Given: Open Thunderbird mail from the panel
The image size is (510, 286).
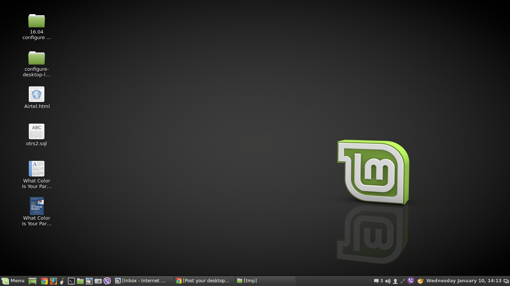Looking at the screenshot, I should (x=89, y=280).
